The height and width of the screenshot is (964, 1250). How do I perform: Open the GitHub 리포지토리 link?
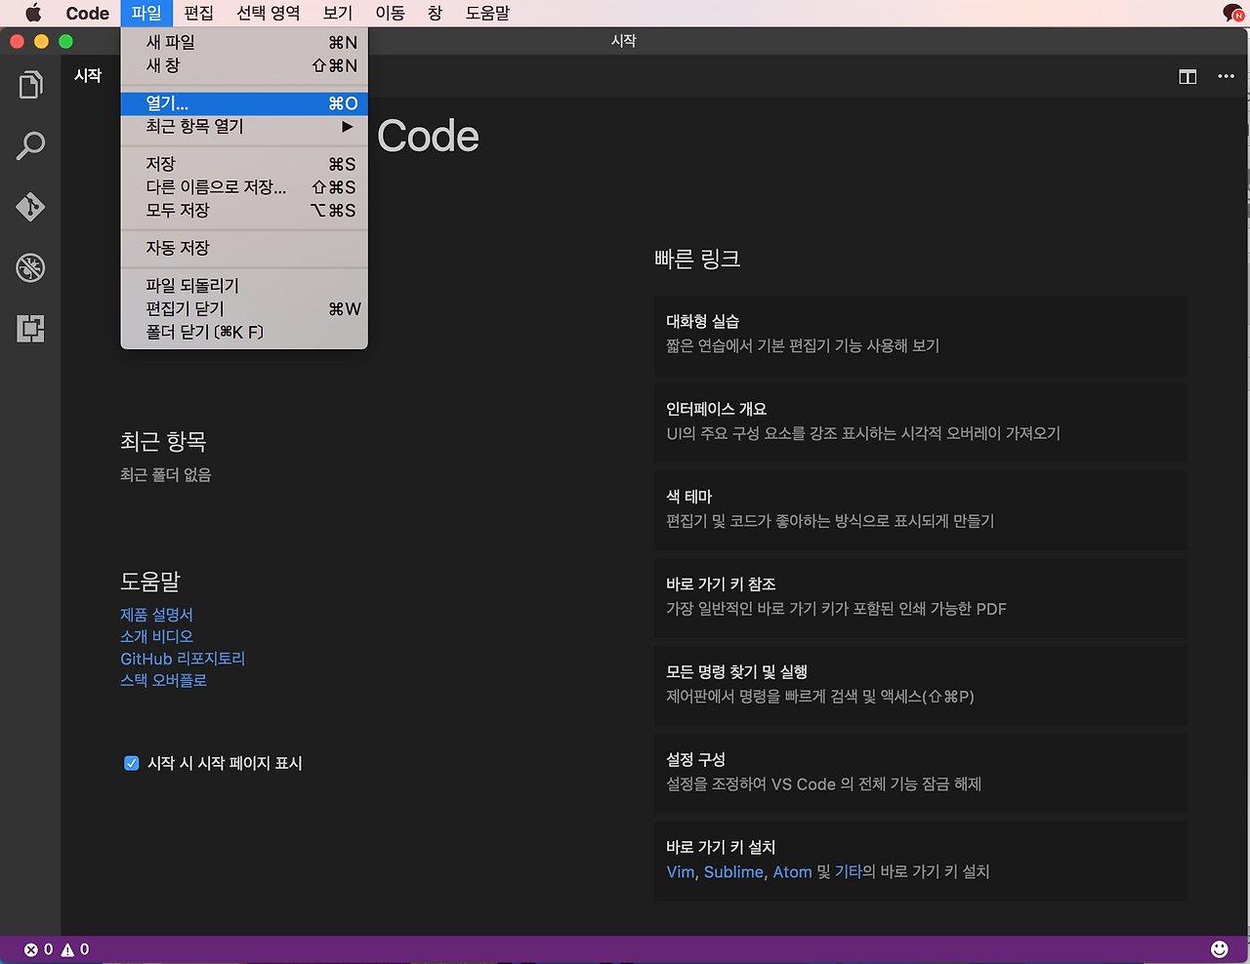[x=182, y=658]
